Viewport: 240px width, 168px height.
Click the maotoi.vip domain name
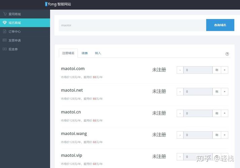pos(72,156)
